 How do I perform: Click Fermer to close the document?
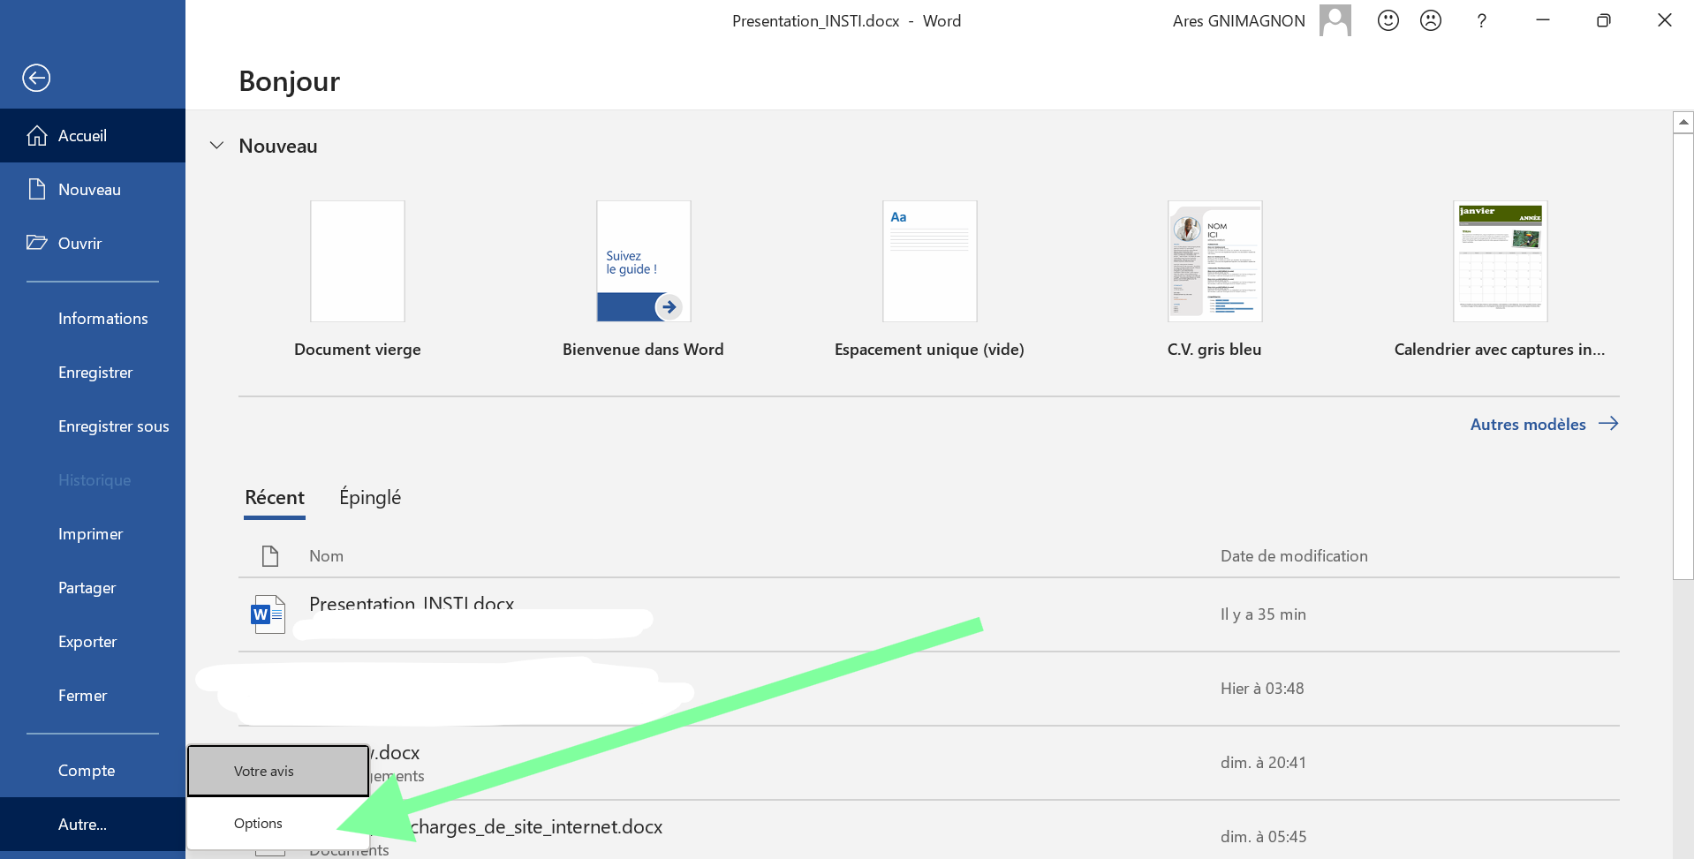pyautogui.click(x=93, y=696)
